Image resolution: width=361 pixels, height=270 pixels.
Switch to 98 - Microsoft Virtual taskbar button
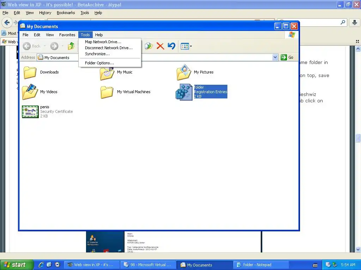pyautogui.click(x=148, y=265)
